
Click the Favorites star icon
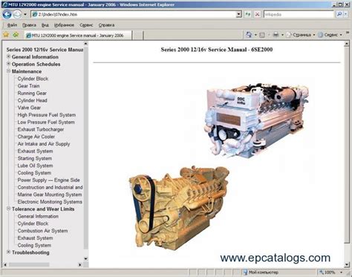tap(6, 35)
